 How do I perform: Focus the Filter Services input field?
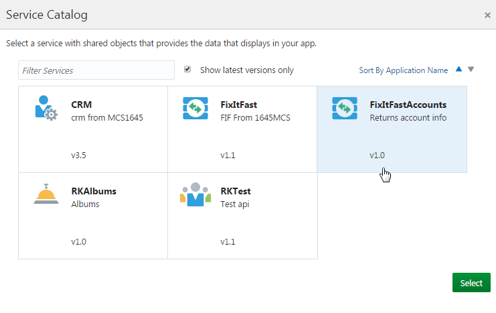click(96, 70)
